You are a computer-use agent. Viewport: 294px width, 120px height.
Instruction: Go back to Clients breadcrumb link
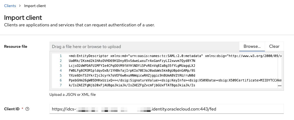click(x=10, y=6)
